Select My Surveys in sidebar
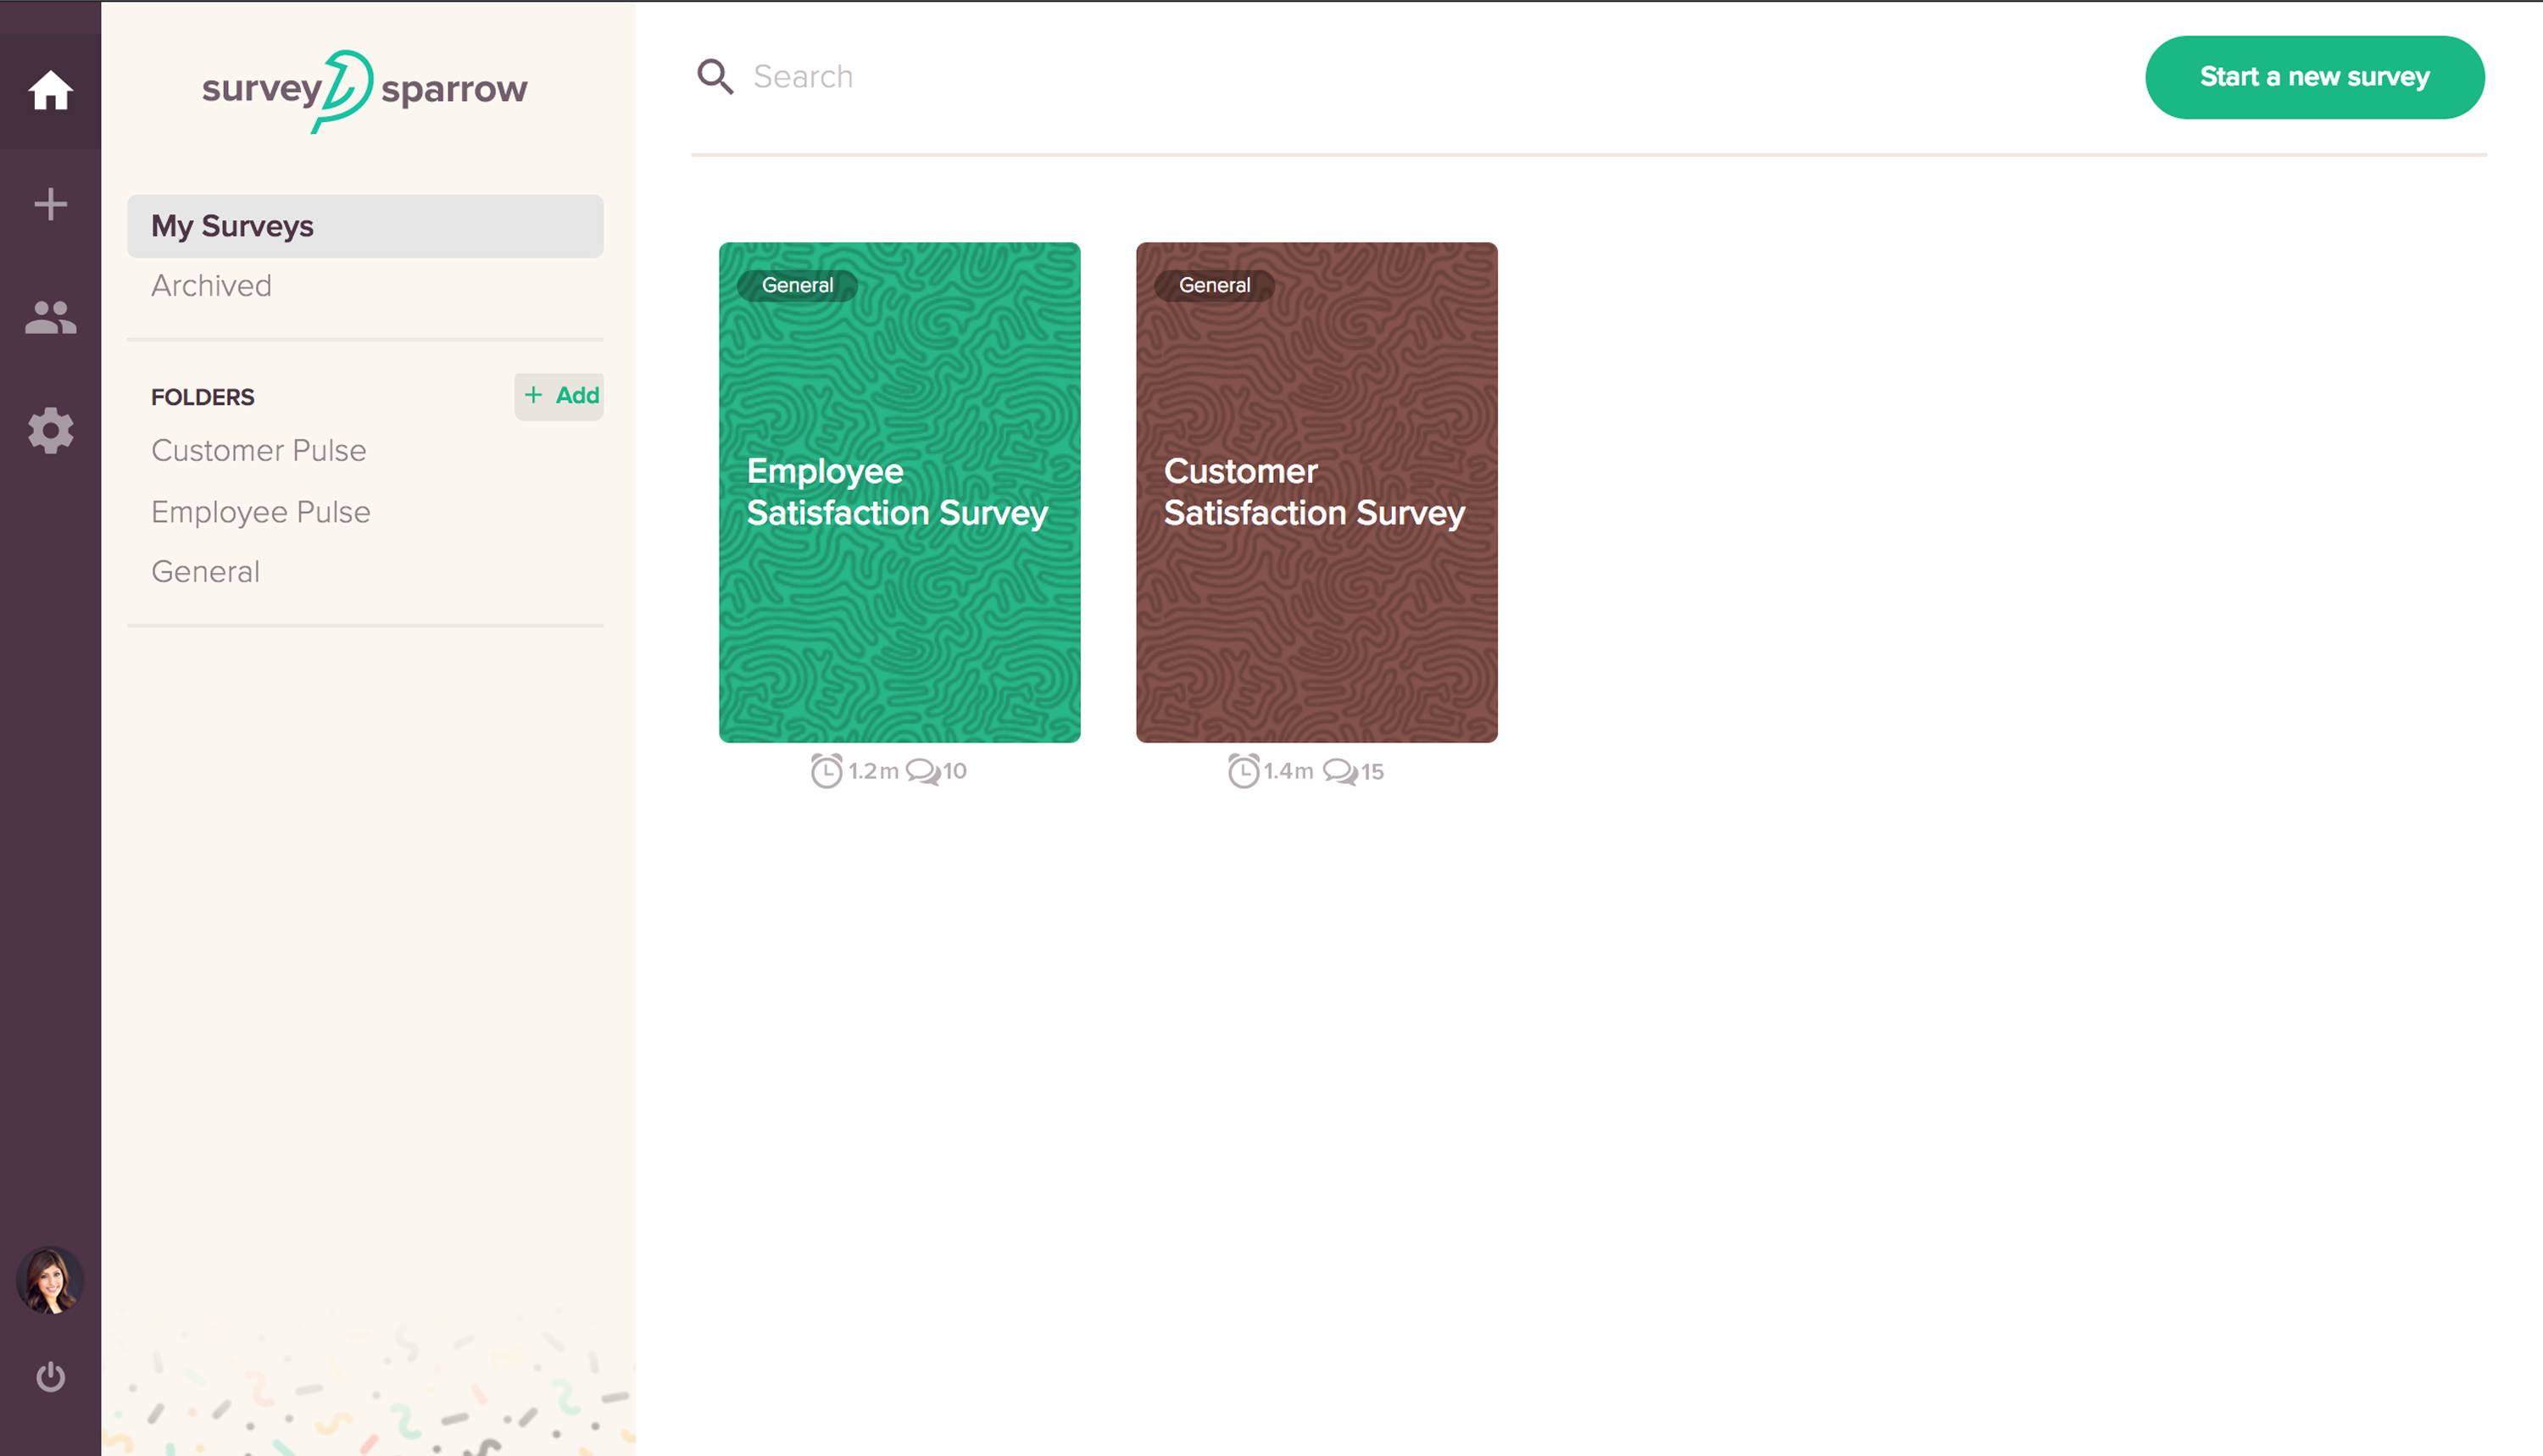2543x1456 pixels. pyautogui.click(x=365, y=226)
